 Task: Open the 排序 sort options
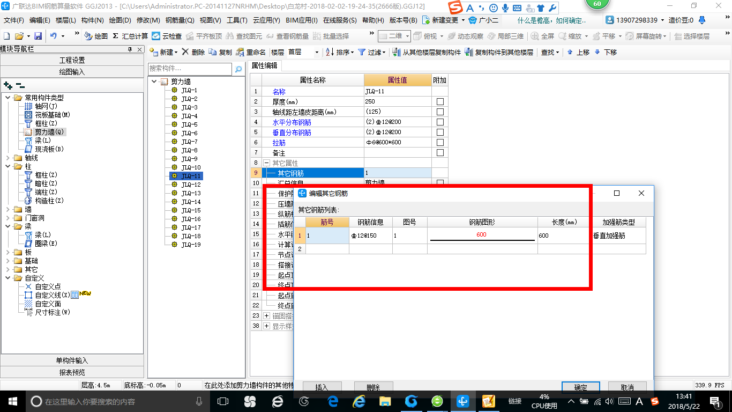pos(340,52)
